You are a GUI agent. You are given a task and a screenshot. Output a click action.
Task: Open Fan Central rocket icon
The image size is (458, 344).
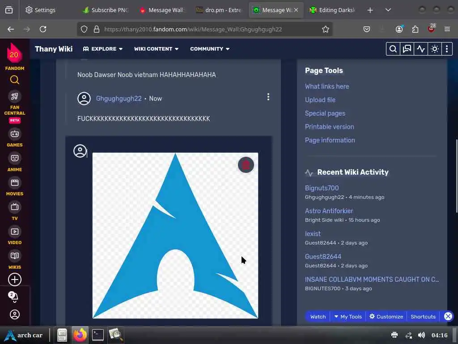click(15, 96)
